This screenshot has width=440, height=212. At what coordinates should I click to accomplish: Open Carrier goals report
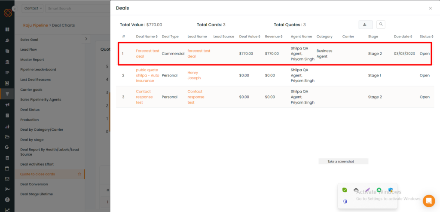(31, 89)
